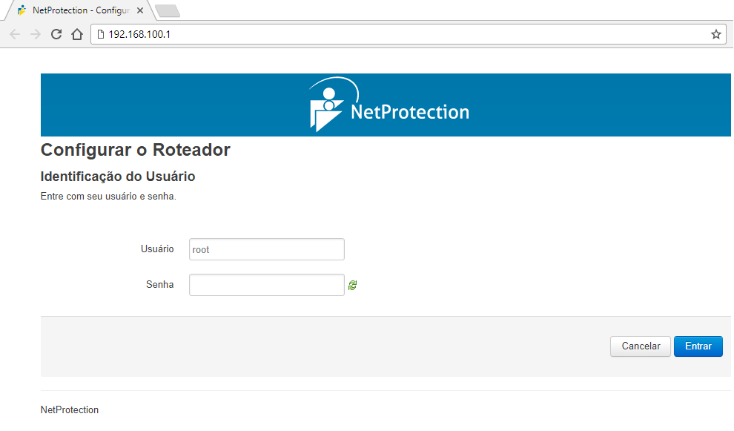
Task: Focus the Usuário input field
Action: (267, 249)
